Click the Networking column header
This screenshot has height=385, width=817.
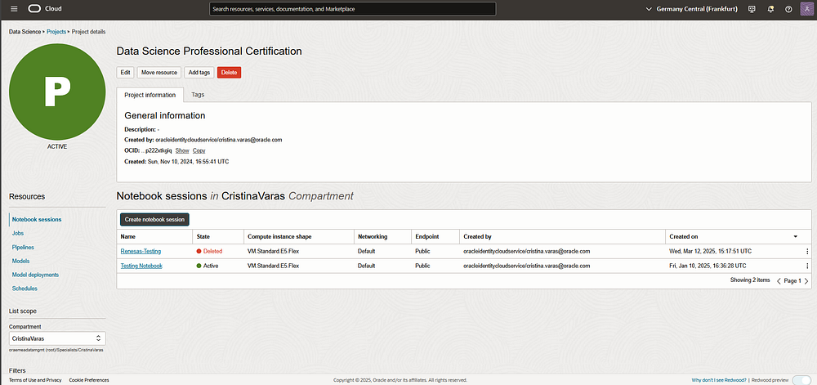click(373, 236)
